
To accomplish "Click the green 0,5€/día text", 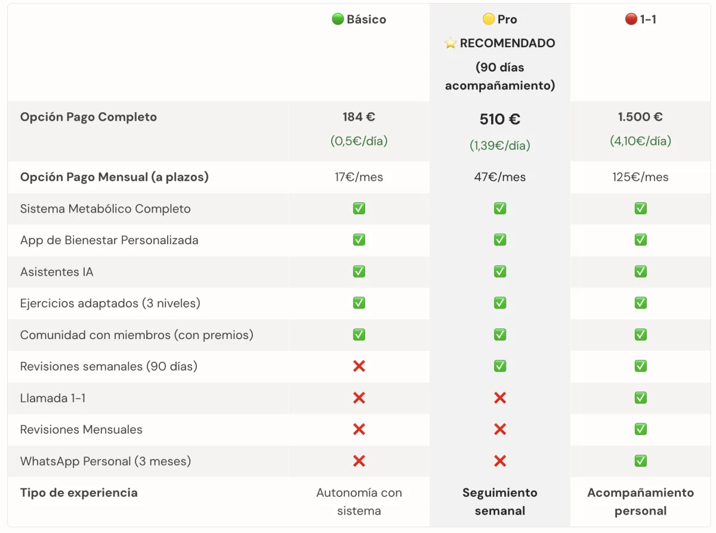I will click(x=359, y=141).
